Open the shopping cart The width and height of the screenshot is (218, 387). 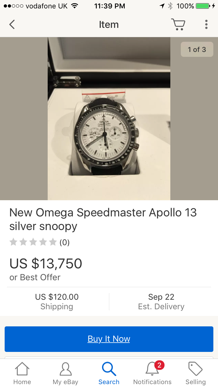pyautogui.click(x=178, y=24)
